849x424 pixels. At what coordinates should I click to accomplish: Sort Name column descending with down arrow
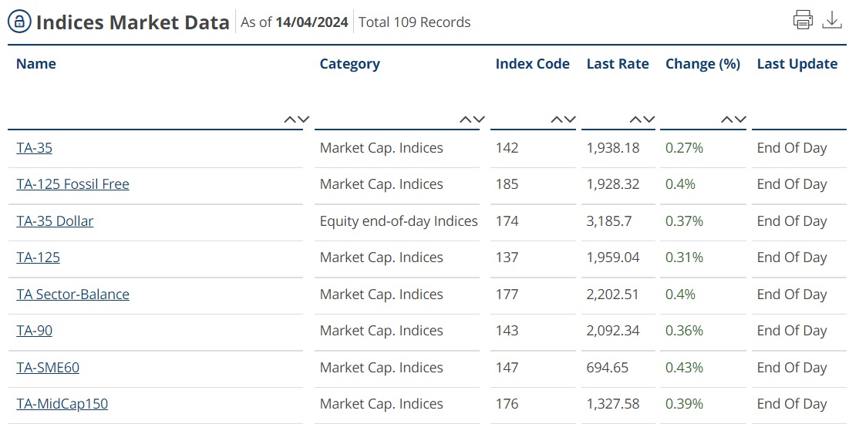(304, 119)
